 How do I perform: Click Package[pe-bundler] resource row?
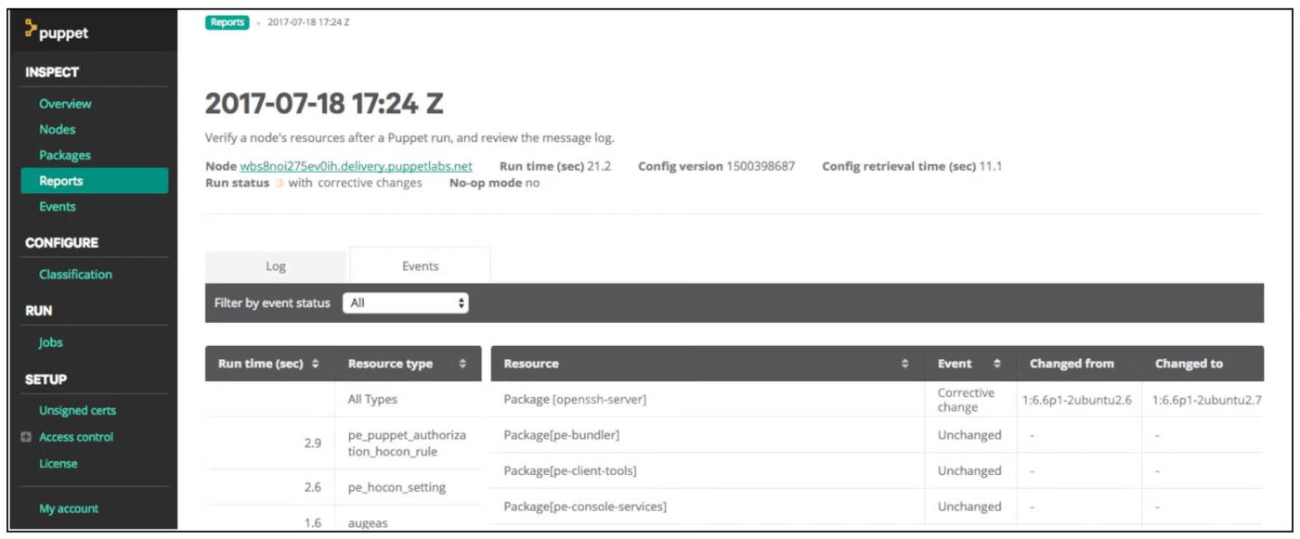click(561, 435)
